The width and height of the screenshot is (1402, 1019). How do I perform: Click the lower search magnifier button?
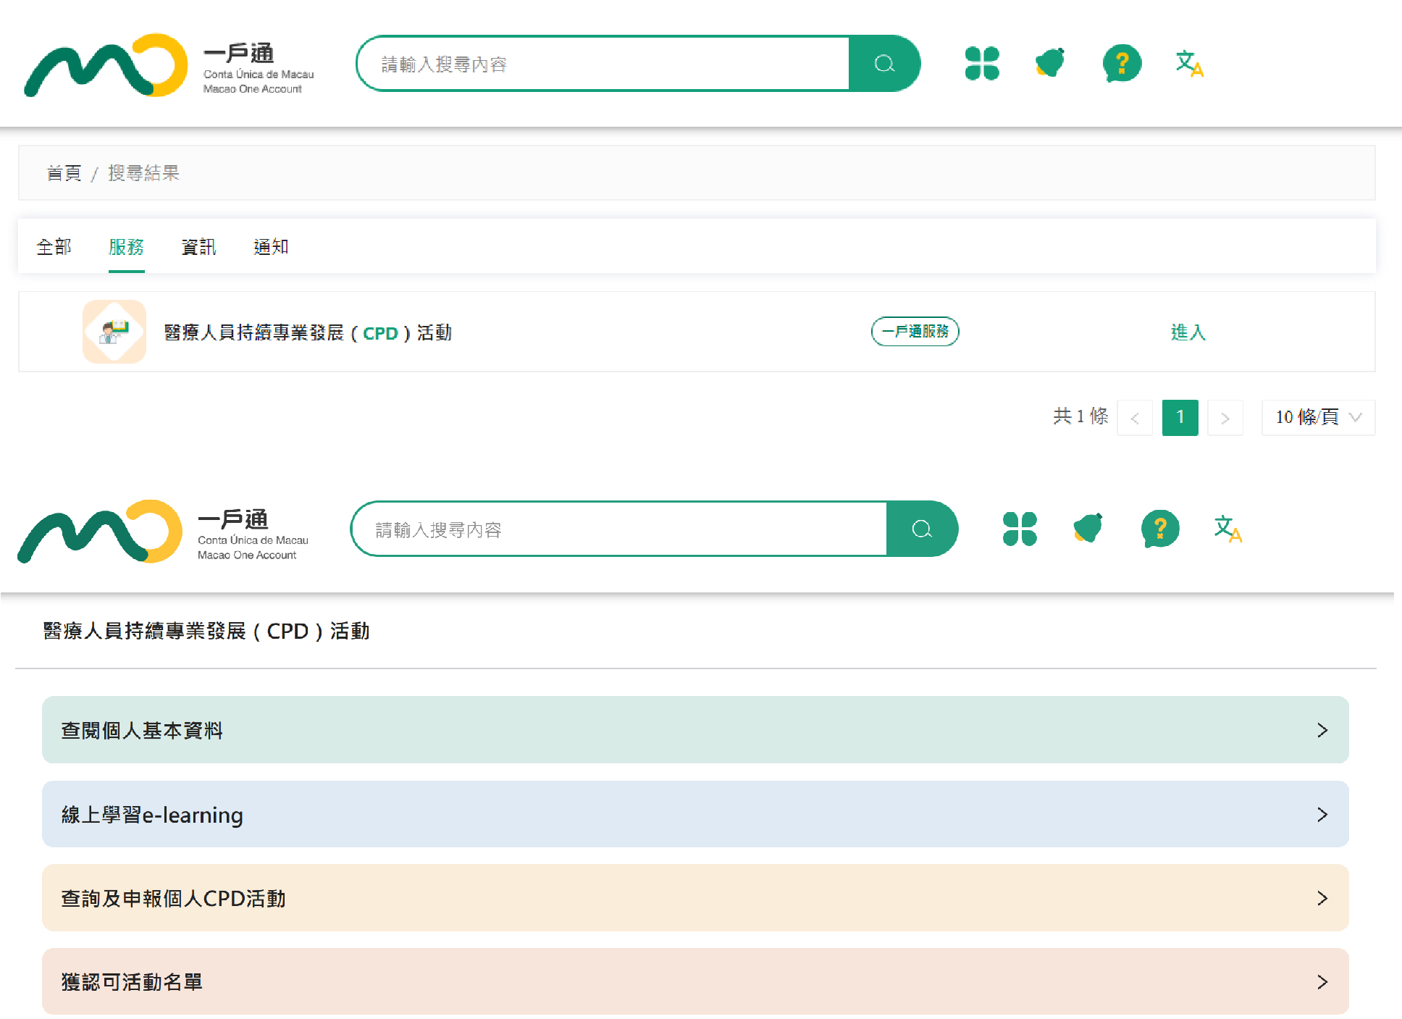point(921,529)
